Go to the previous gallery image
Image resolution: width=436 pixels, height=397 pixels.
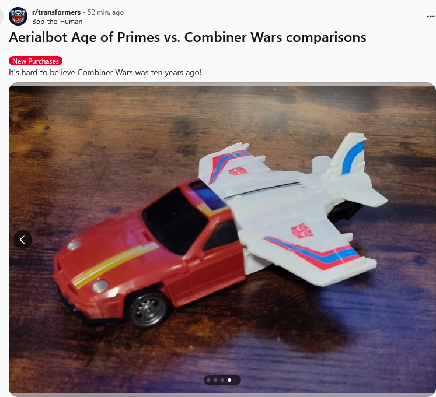click(x=23, y=239)
